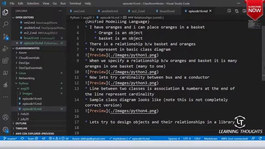Open notifications bell in status bar
This screenshot has width=265, height=149.
[260, 139]
